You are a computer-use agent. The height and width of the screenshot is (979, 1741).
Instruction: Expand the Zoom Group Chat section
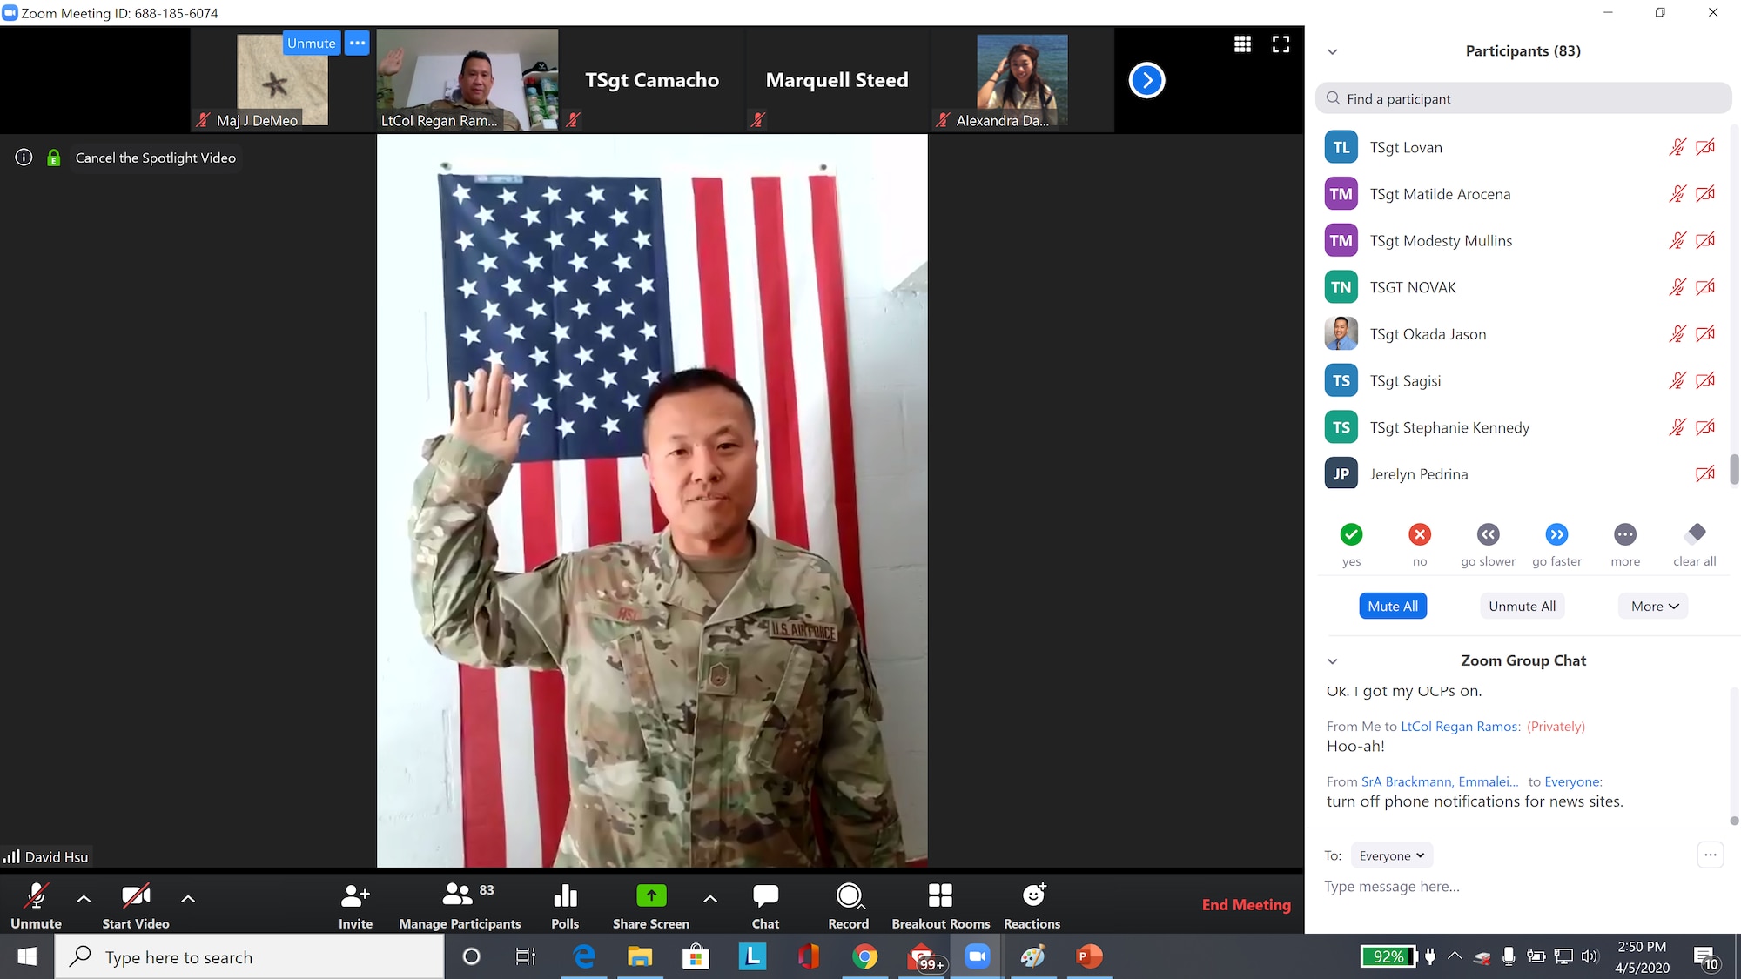(1331, 660)
